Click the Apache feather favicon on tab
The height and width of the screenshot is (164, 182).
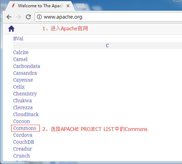[13, 6]
